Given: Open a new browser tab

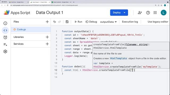Looking at the screenshot, I should click(x=74, y=2).
